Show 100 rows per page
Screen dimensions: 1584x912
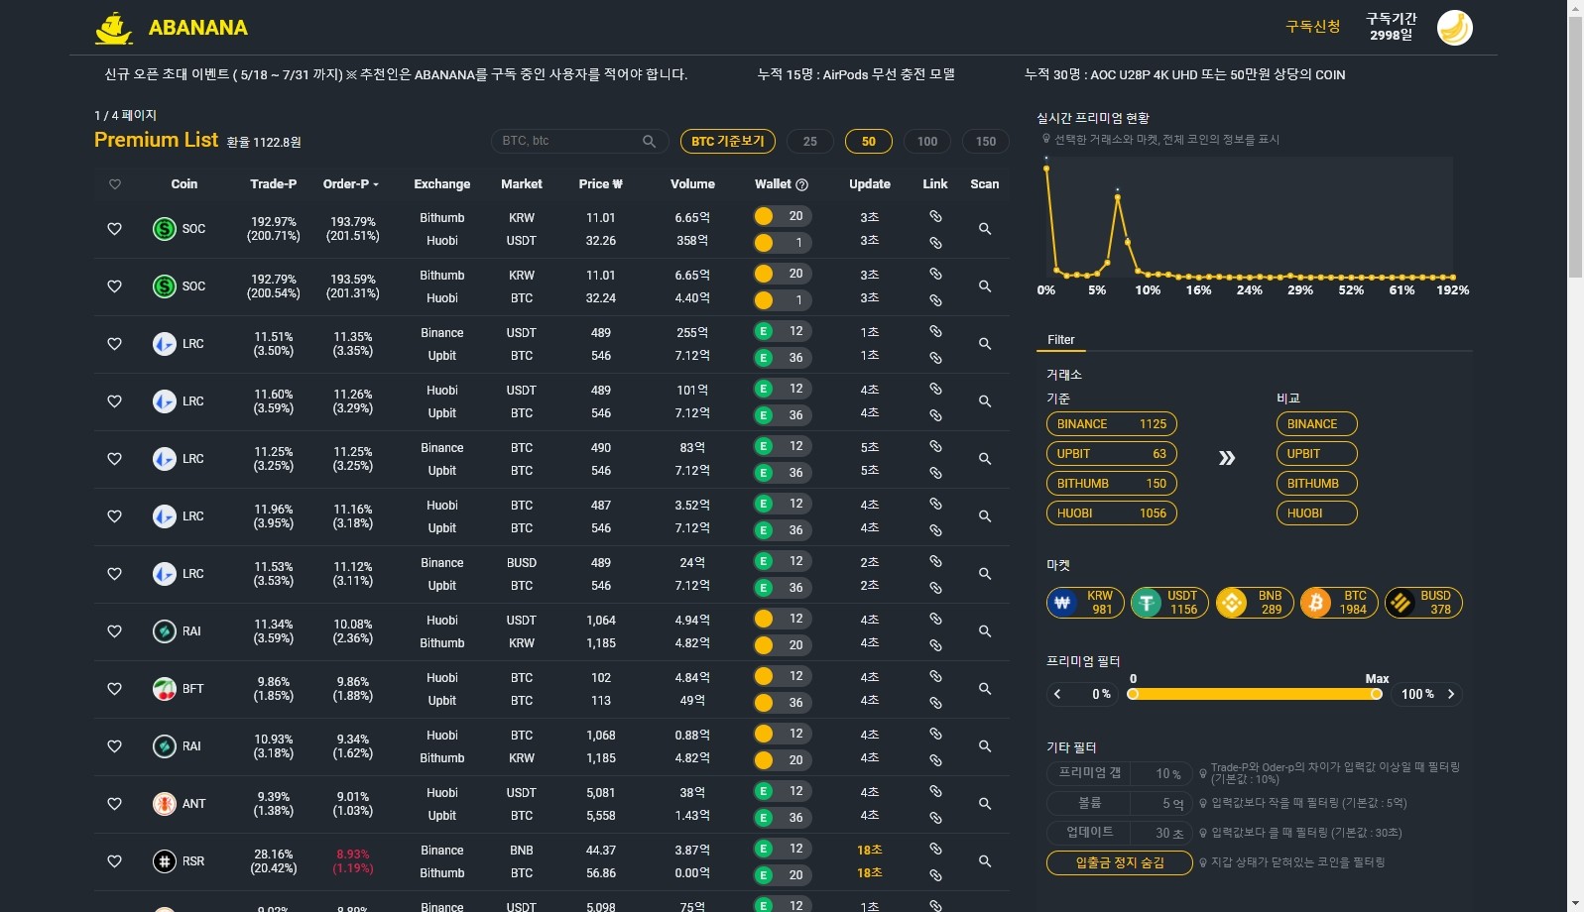click(927, 142)
